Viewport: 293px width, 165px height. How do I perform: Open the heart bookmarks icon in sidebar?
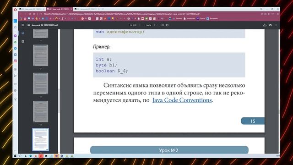coord(15,84)
